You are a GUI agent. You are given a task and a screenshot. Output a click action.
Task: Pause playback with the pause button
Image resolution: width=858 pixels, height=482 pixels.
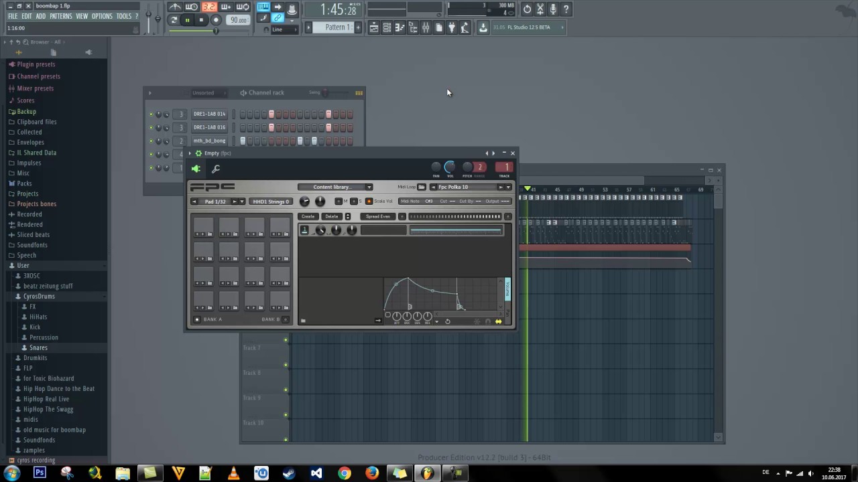187,20
